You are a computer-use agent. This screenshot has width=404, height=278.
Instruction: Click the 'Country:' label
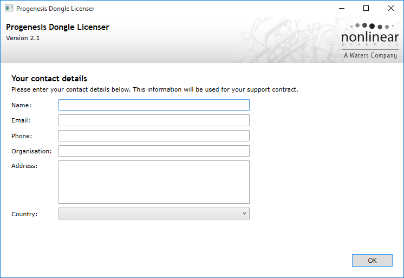(24, 214)
